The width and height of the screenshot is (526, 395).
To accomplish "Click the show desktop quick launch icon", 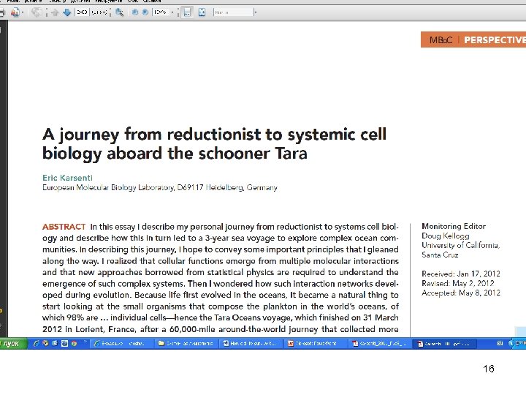I will coord(64,344).
